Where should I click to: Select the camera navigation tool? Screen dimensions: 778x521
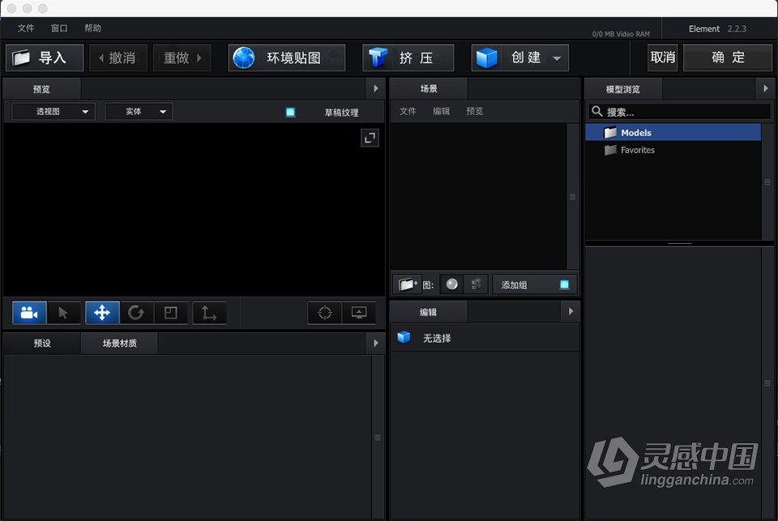29,313
